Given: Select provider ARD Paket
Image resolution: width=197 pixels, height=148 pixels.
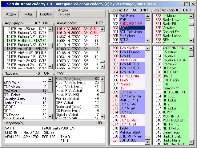Looking at the screenshot, I should tap(26, 83).
